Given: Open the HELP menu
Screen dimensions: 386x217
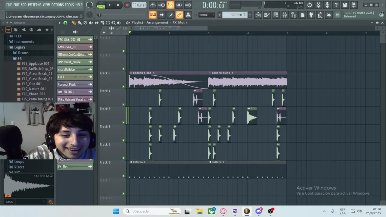Looking at the screenshot, I should tap(79, 5).
